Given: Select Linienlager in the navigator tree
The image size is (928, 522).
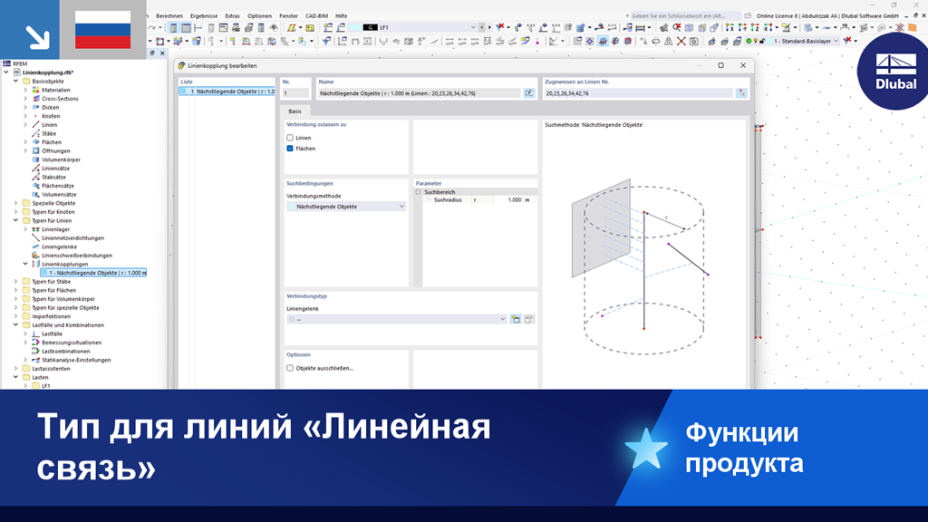Looking at the screenshot, I should pyautogui.click(x=55, y=229).
